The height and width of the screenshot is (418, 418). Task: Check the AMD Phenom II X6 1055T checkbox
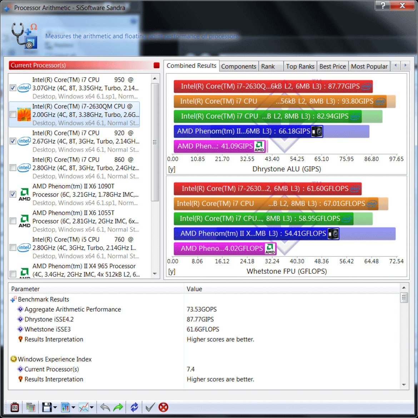click(x=13, y=221)
